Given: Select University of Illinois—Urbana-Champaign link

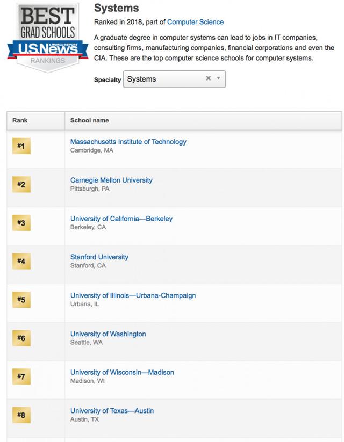Looking at the screenshot, I should (133, 295).
